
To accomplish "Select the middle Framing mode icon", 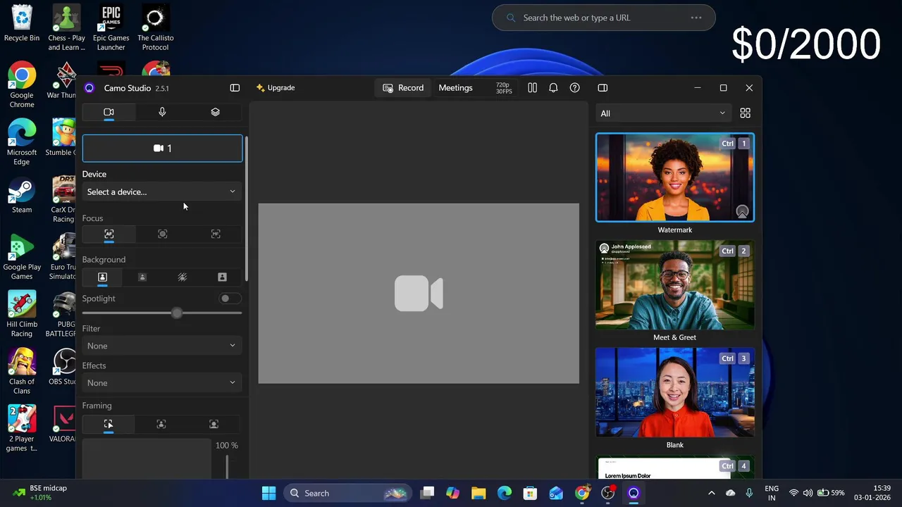I will pos(161,424).
